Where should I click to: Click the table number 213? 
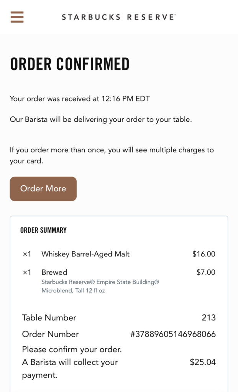[209, 317]
